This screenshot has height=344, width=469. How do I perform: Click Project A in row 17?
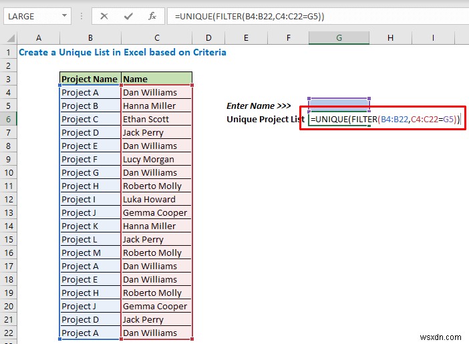tap(90, 267)
